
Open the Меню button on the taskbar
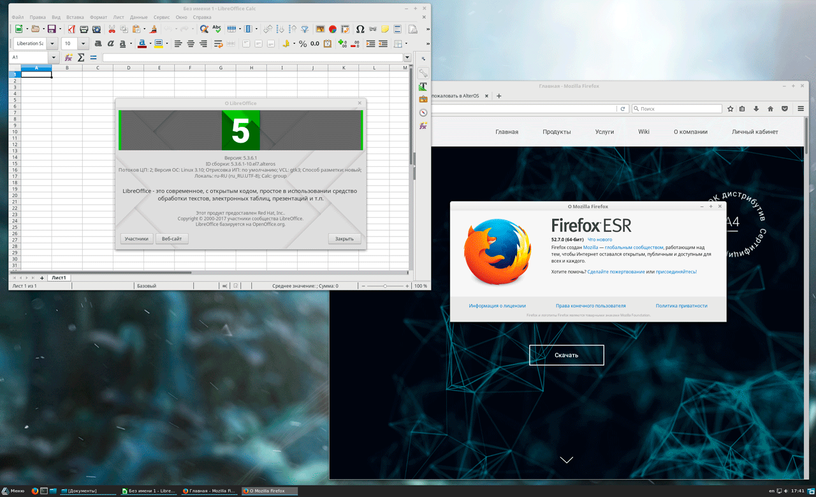(x=13, y=491)
